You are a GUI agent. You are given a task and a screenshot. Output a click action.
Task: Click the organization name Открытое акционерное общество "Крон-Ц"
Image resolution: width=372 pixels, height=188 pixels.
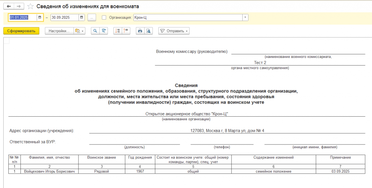(187, 114)
